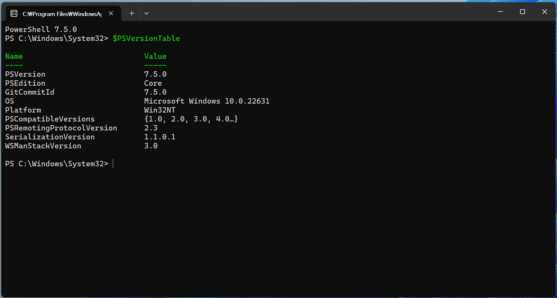Maximize the terminal window
This screenshot has height=298, width=557.
[522, 12]
